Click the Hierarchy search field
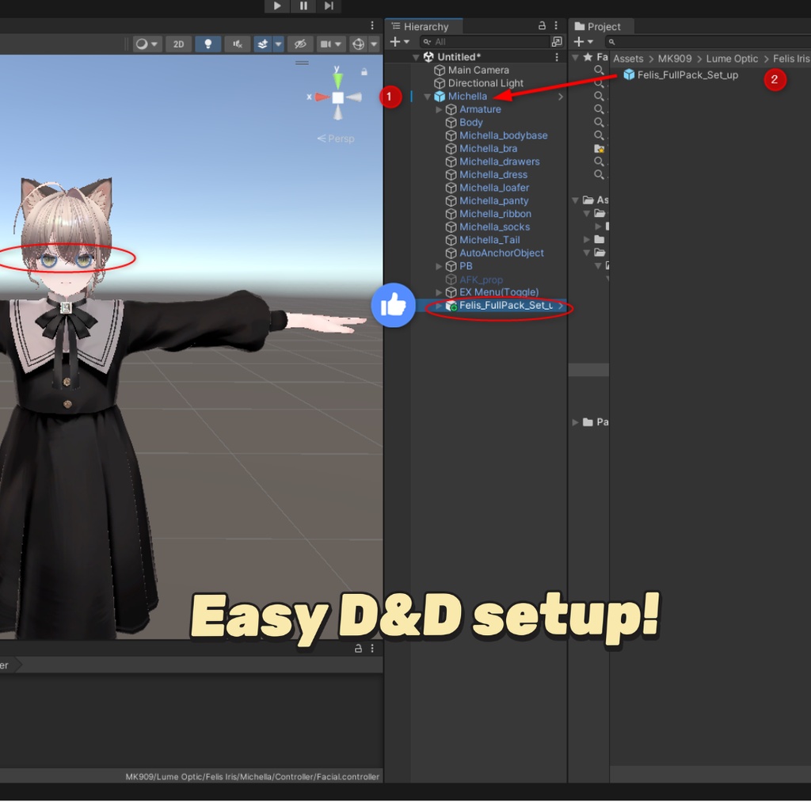The height and width of the screenshot is (811, 811). point(484,41)
